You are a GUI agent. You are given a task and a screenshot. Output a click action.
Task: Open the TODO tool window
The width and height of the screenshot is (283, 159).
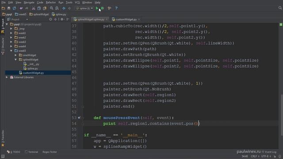click(x=14, y=152)
